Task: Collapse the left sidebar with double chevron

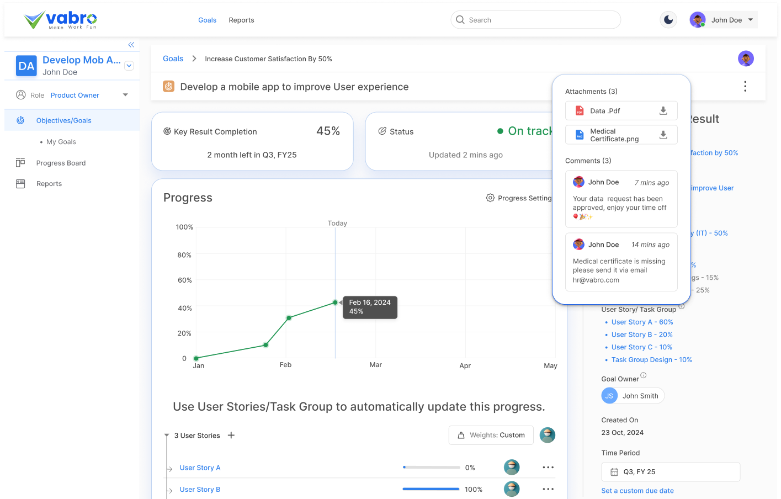Action: tap(131, 45)
